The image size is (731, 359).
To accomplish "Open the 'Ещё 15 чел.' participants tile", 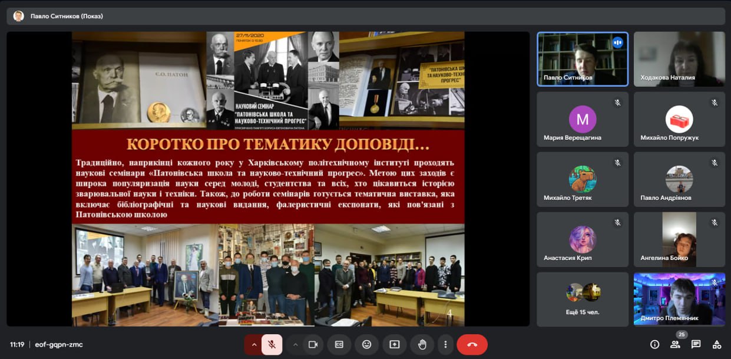I will pos(582,299).
